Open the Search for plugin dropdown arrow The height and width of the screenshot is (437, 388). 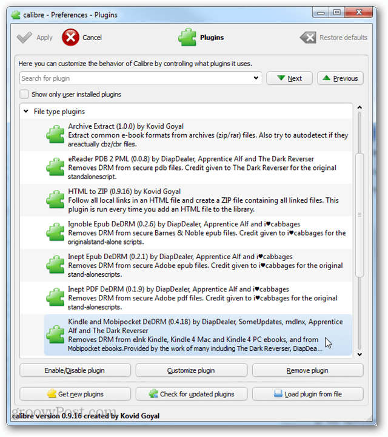coord(256,78)
